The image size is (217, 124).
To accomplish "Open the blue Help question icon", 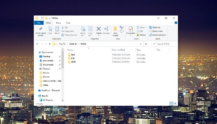I will pyautogui.click(x=176, y=23).
